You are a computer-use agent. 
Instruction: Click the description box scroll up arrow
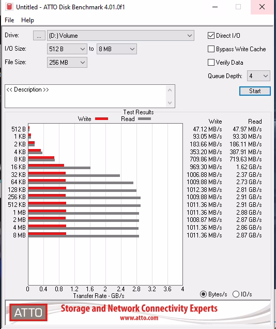(170, 91)
